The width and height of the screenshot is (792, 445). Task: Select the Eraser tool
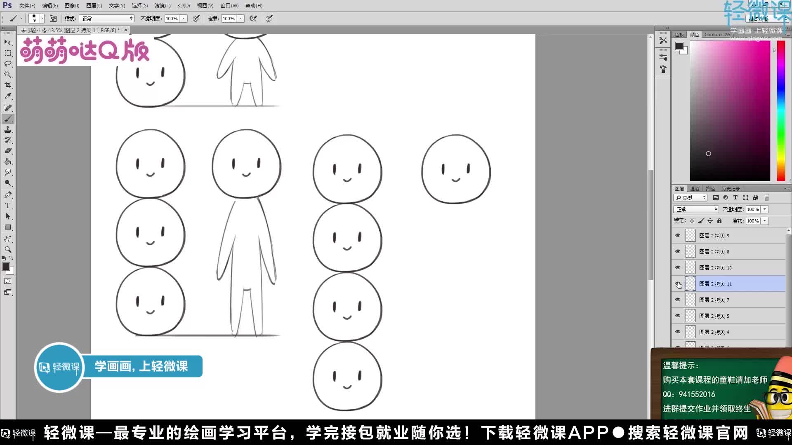(x=8, y=151)
